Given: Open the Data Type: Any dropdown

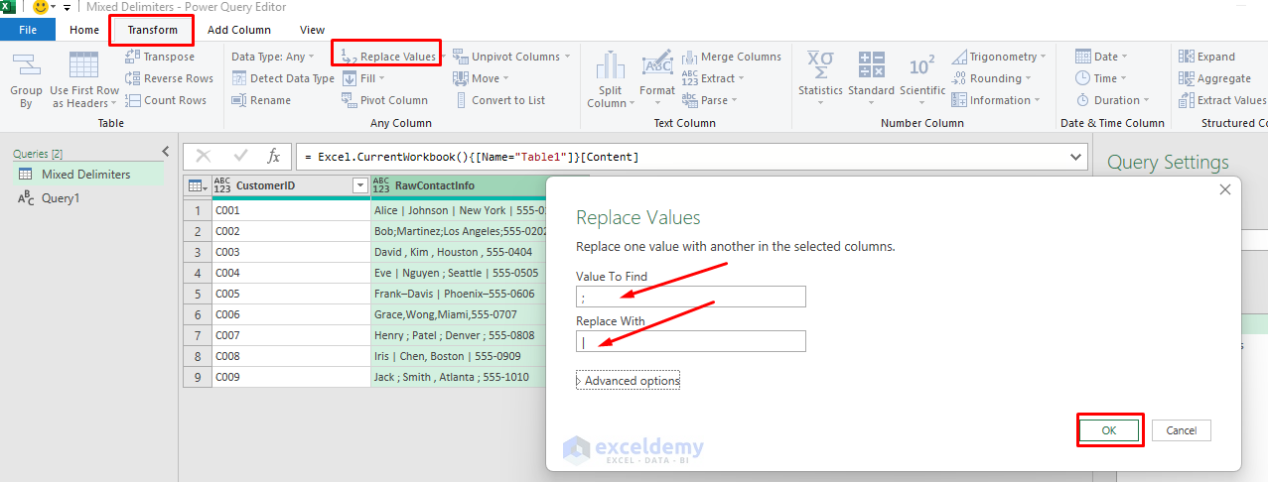Looking at the screenshot, I should (x=273, y=57).
